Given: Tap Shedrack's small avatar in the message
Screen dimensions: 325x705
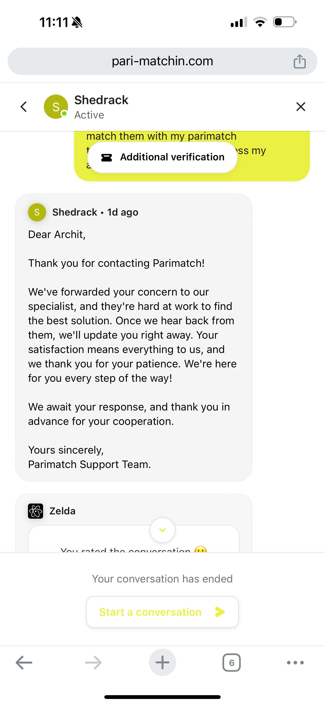Looking at the screenshot, I should (x=37, y=212).
